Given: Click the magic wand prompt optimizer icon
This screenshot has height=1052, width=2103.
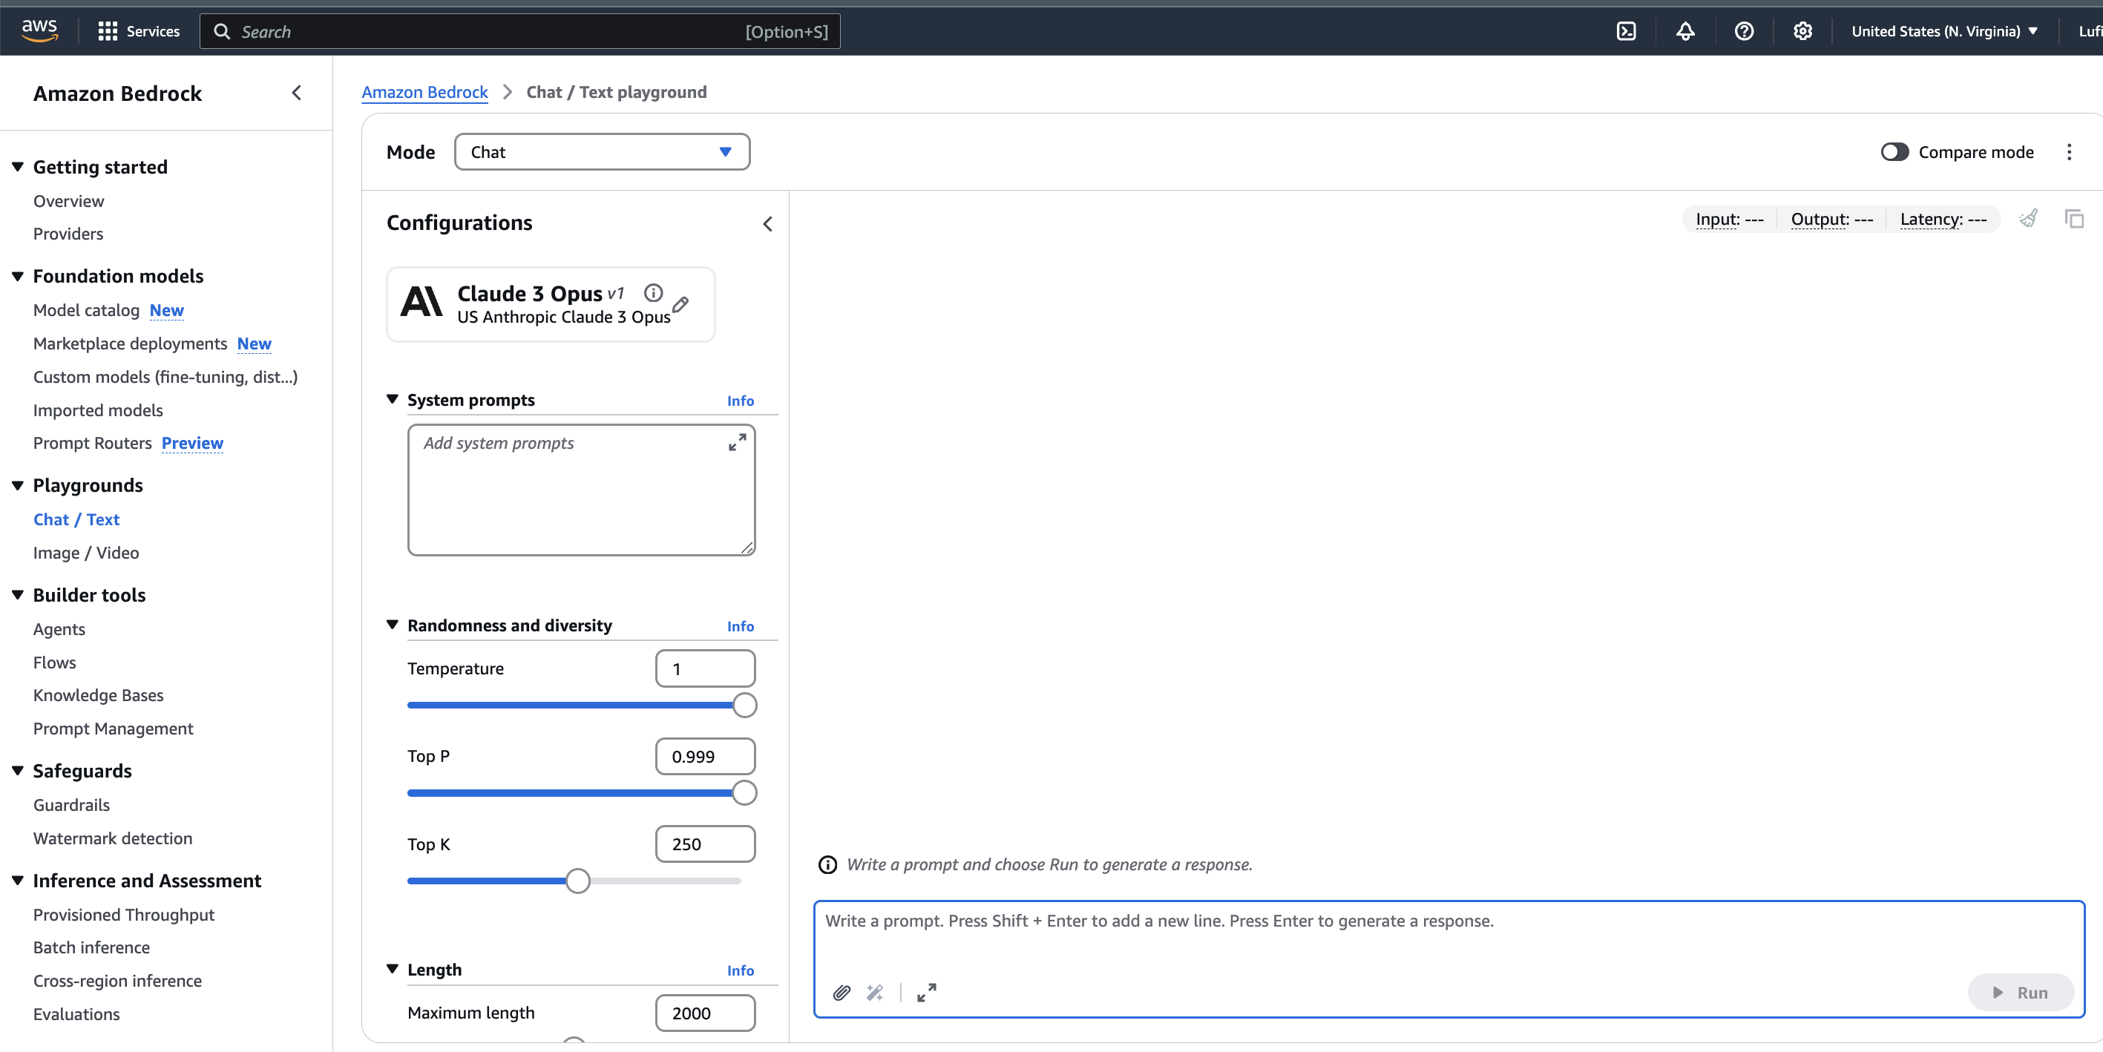Looking at the screenshot, I should tap(874, 993).
